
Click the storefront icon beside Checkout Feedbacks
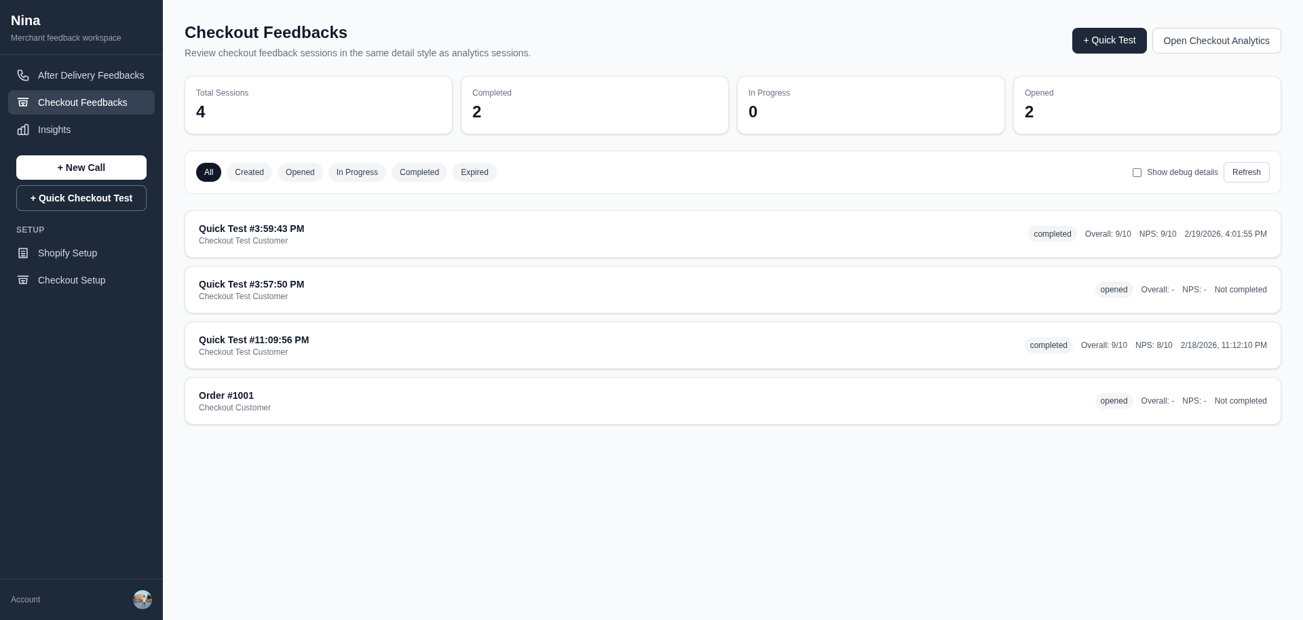click(x=23, y=102)
